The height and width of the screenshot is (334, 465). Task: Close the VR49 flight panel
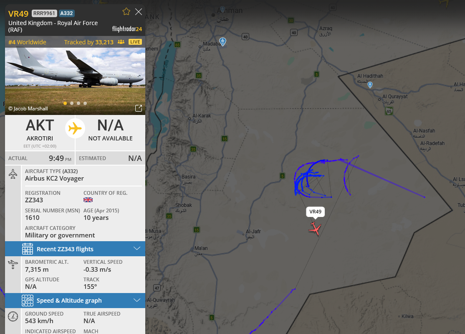pos(139,12)
